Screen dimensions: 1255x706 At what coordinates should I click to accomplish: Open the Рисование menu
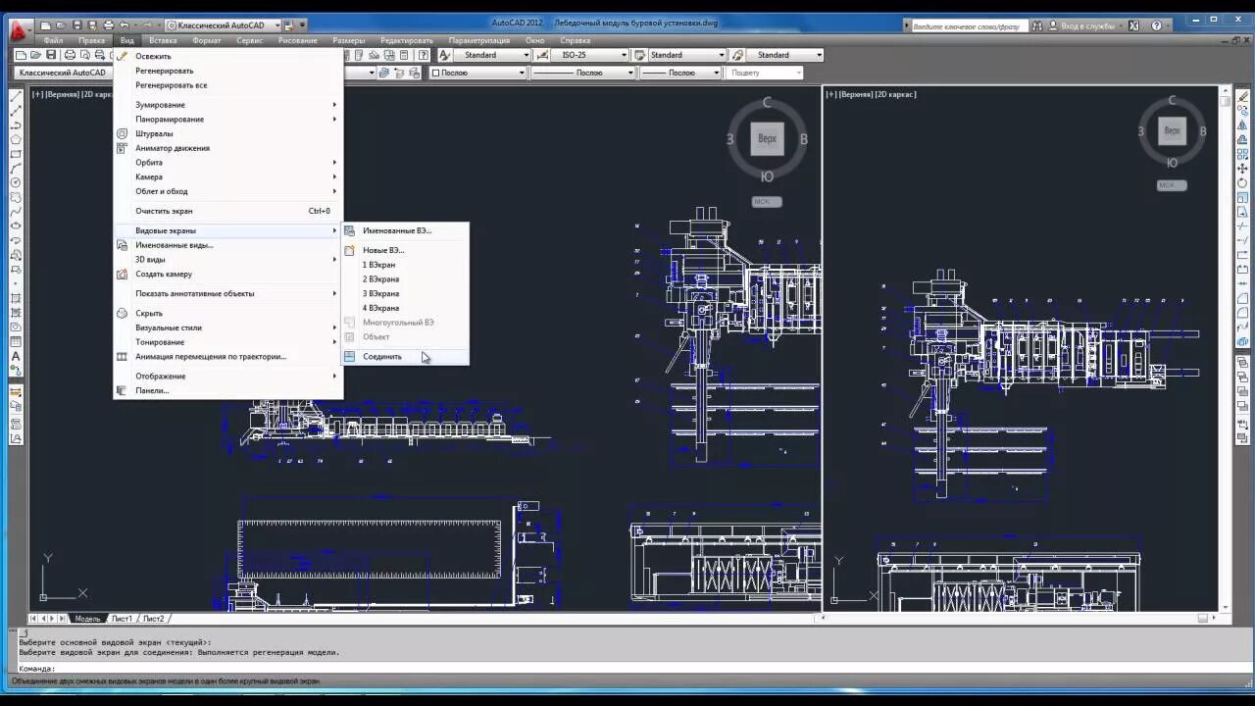(x=297, y=40)
